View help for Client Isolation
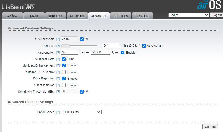This screenshot has height=132, width=223. tap(58, 85)
